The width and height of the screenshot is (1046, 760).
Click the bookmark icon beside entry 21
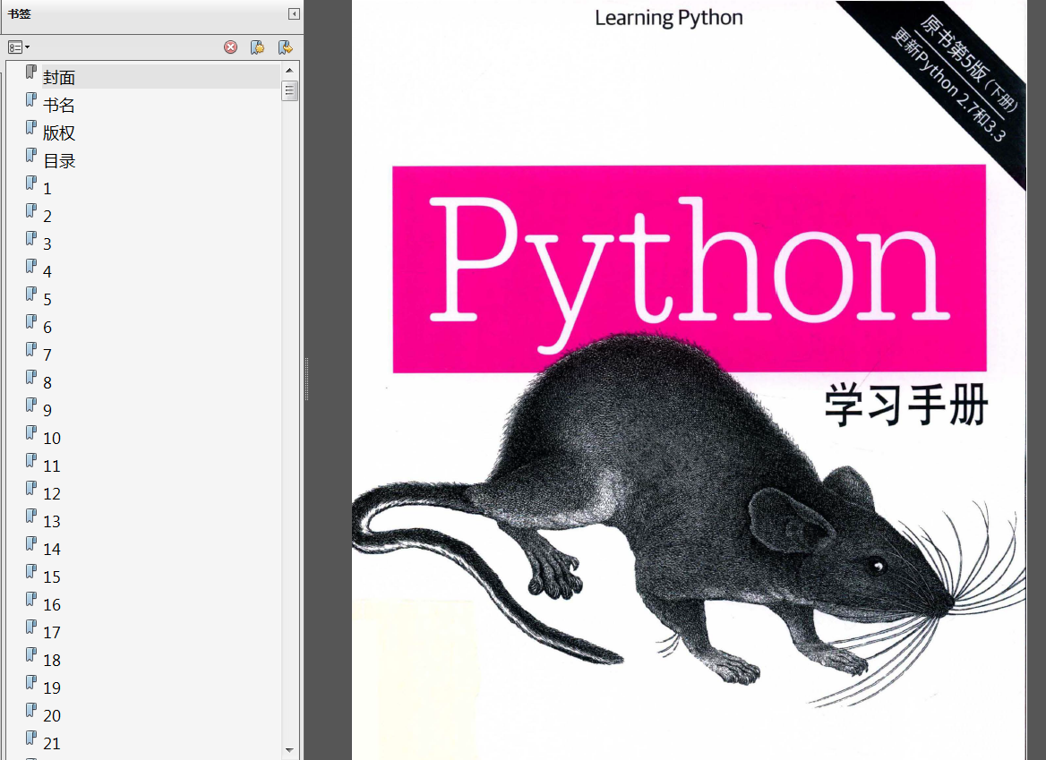click(30, 738)
